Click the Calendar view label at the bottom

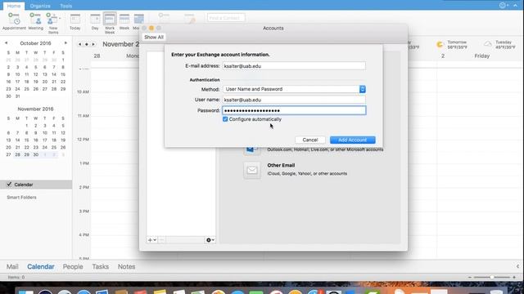[41, 267]
